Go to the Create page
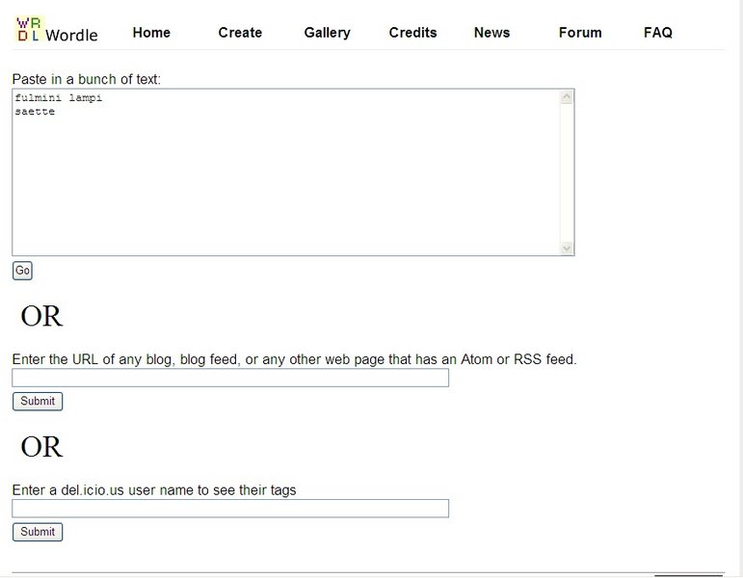Image resolution: width=743 pixels, height=578 pixels. click(240, 33)
